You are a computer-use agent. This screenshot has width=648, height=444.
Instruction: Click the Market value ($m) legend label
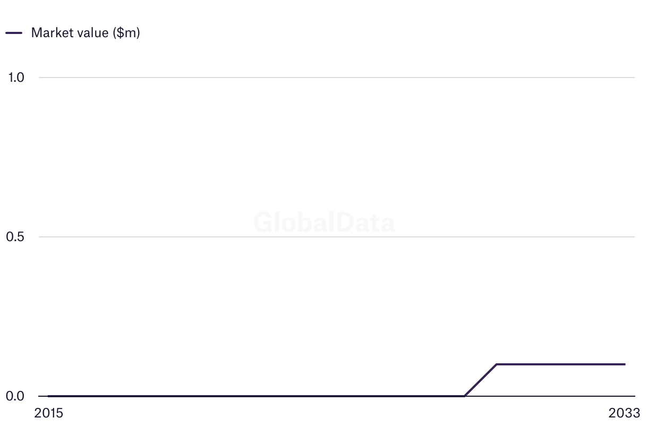click(86, 32)
